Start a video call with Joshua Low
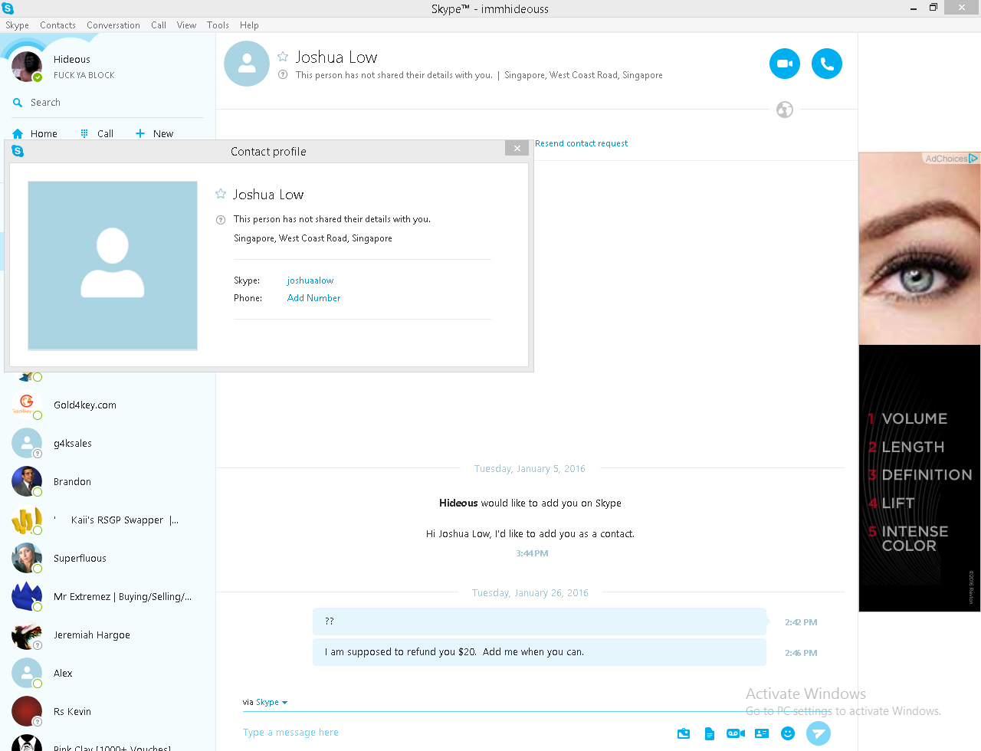 point(785,64)
